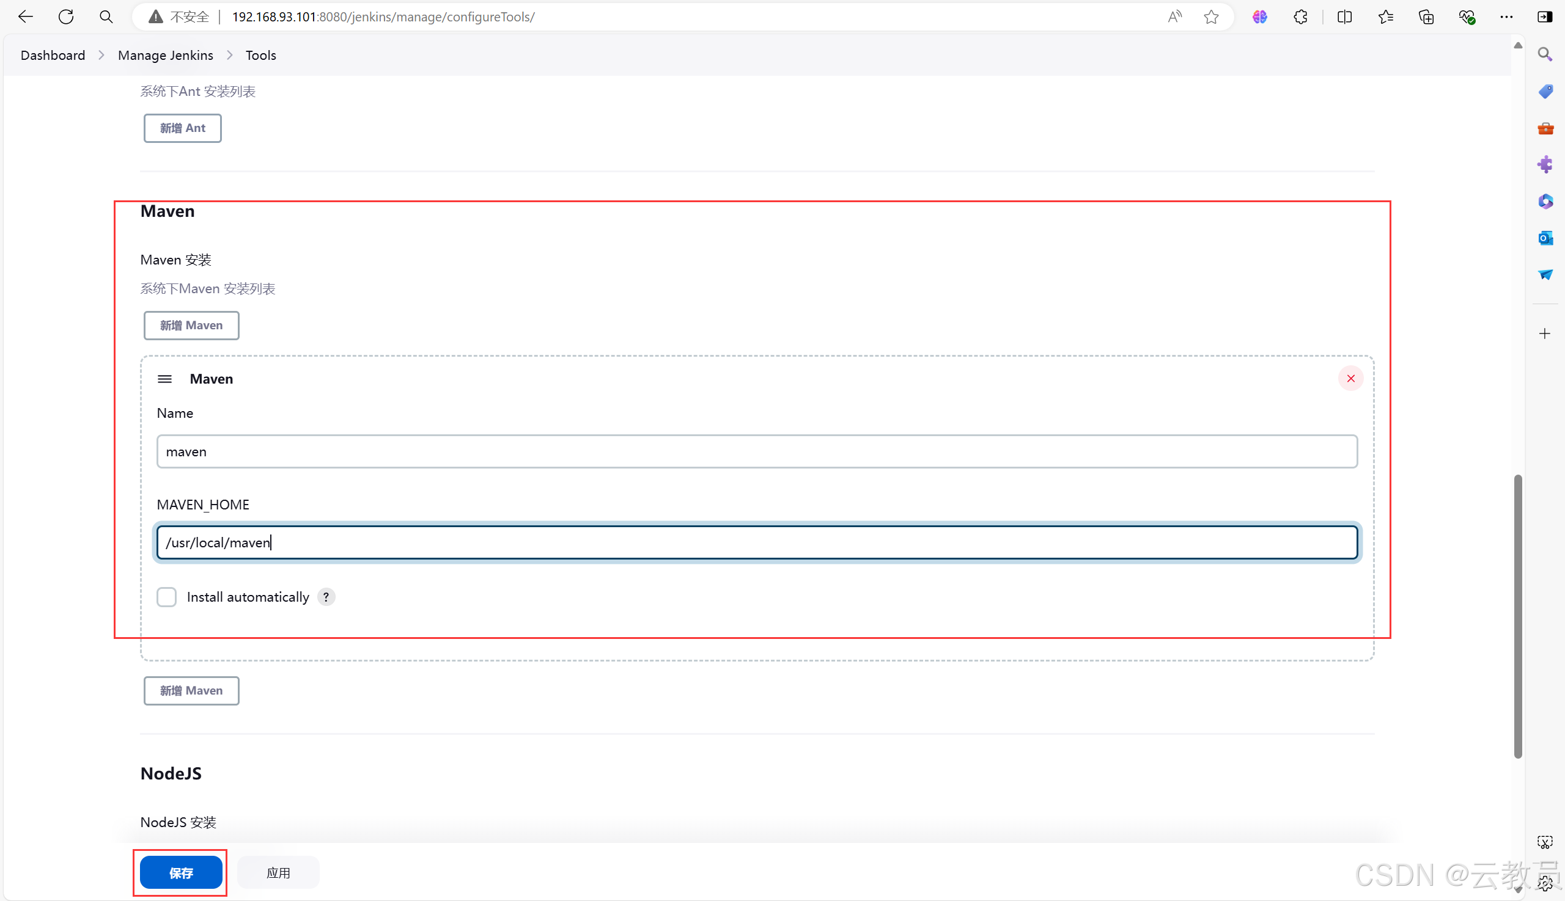Remove the Maven installation with red X
Viewport: 1565px width, 901px height.
1350,378
